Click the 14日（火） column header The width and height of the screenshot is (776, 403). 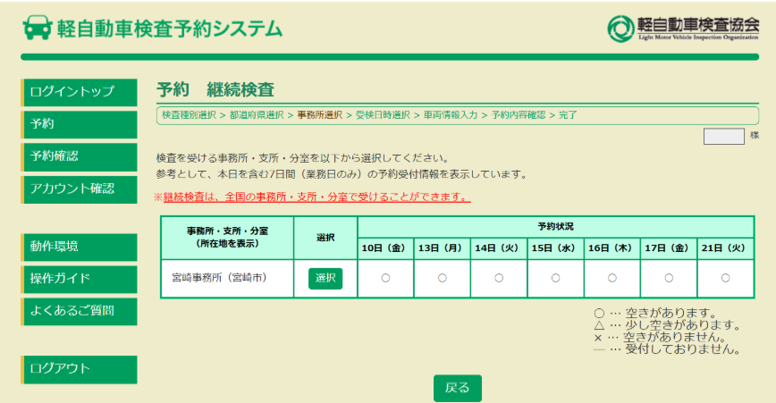pos(499,248)
